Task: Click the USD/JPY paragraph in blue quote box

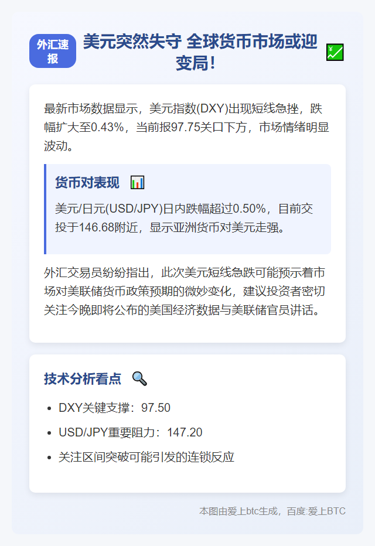Action: [184, 218]
